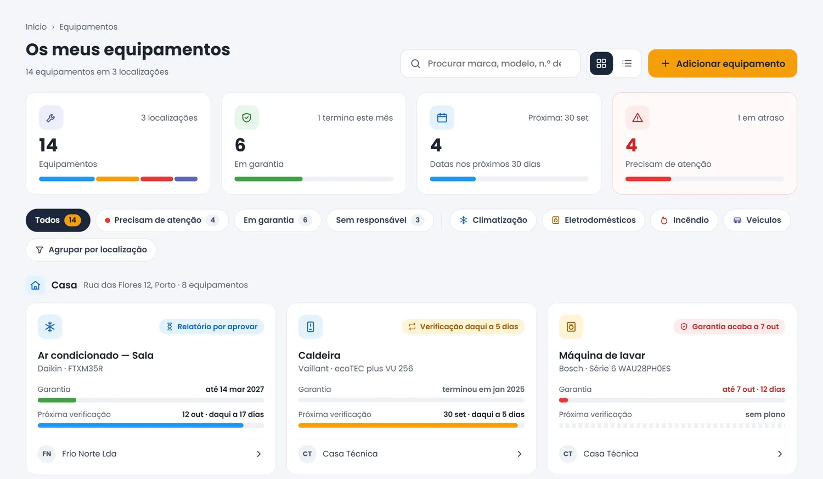Screen dimensions: 823x479
Task: Click the refresh icon in Verificação badge
Action: click(x=412, y=326)
